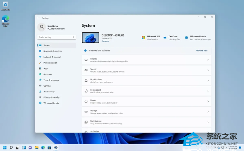Open Microsoft 365 View benefits
The width and height of the screenshot is (244, 151).
coord(150,38)
